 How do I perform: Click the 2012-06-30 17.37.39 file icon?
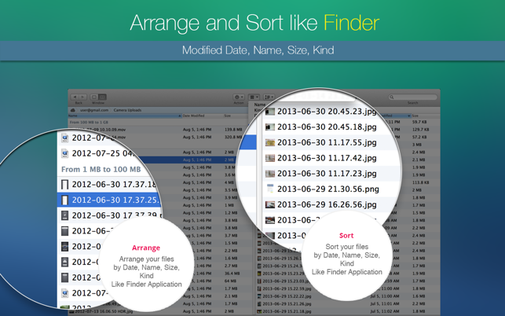point(64,215)
